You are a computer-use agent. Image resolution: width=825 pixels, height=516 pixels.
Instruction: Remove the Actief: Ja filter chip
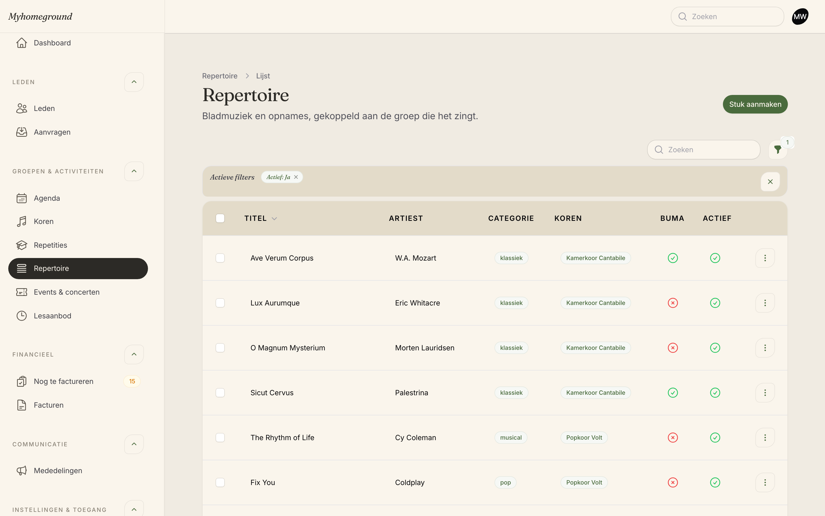296,177
